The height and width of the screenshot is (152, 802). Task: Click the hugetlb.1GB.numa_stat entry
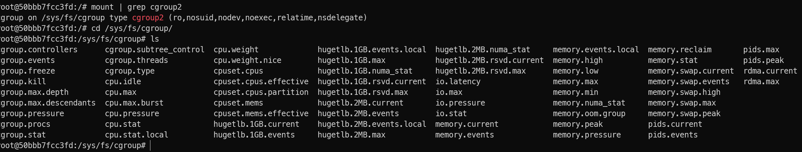pyautogui.click(x=365, y=71)
